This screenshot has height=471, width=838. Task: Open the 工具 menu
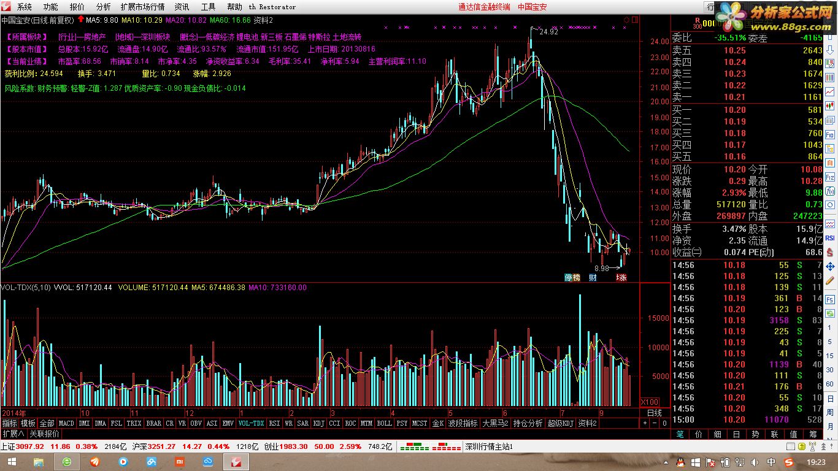[x=208, y=7]
